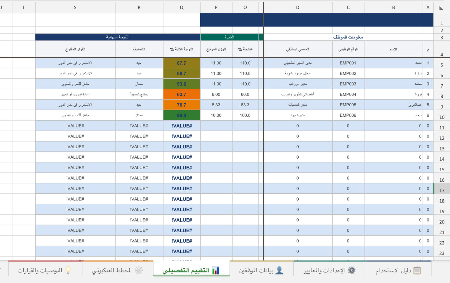
Task: Click the ممتاز classification in row 7
Action: [139, 84]
